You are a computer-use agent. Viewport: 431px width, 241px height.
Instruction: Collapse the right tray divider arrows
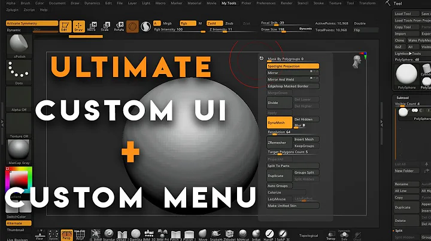coord(381,123)
